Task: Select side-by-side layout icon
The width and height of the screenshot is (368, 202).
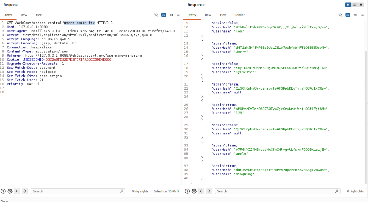Action: pos(348,5)
